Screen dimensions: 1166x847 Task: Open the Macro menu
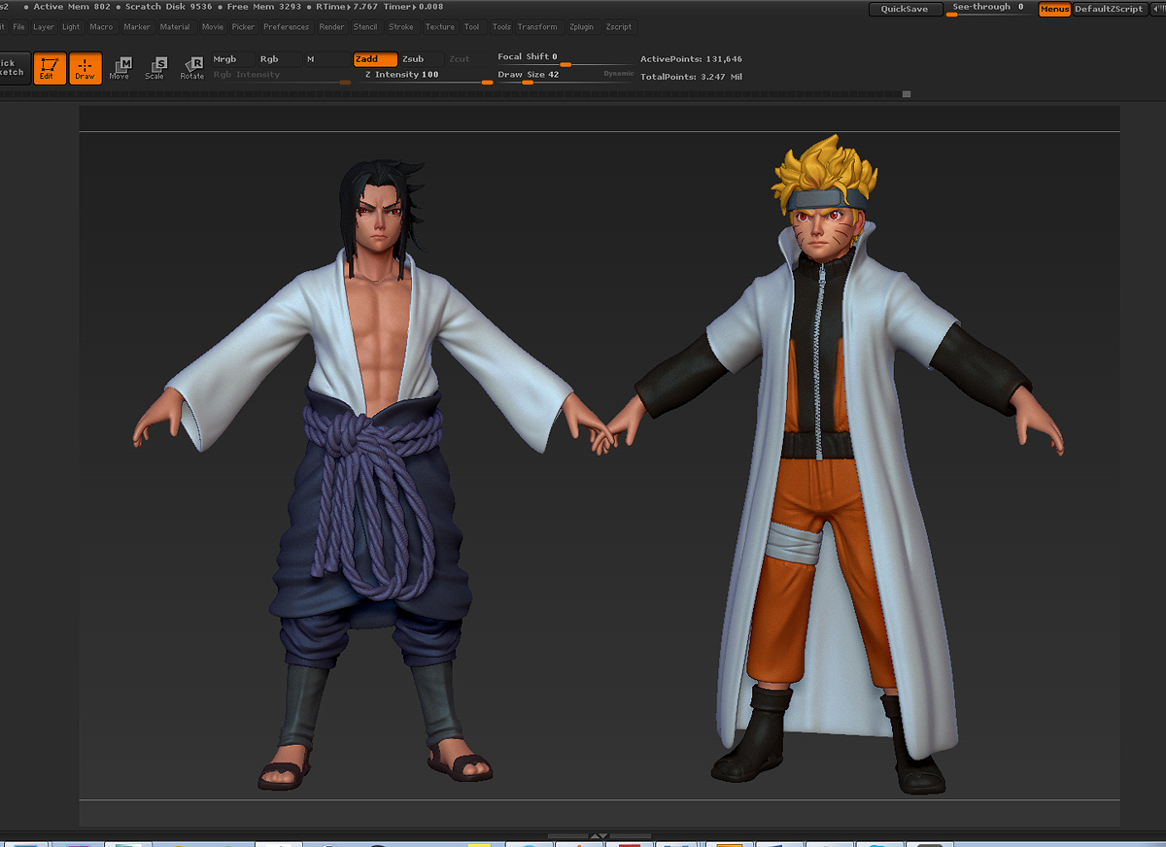coord(101,27)
